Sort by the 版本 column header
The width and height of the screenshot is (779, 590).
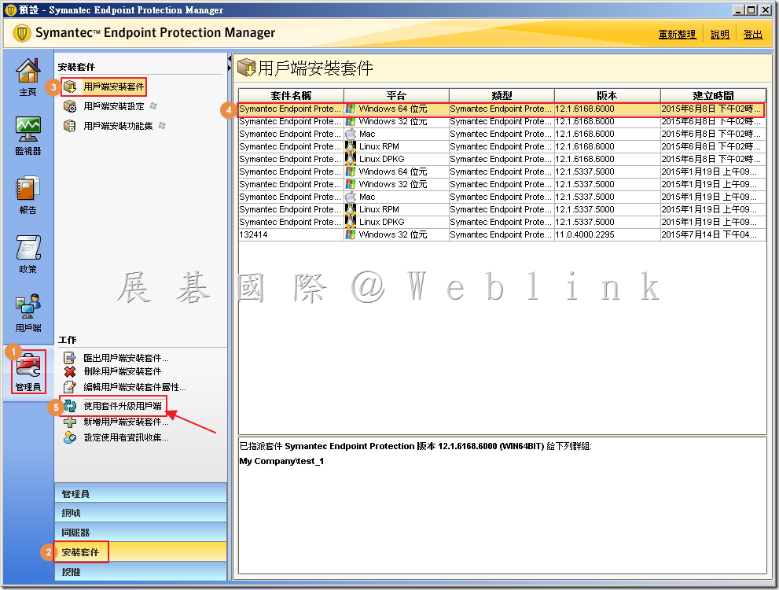coord(607,95)
